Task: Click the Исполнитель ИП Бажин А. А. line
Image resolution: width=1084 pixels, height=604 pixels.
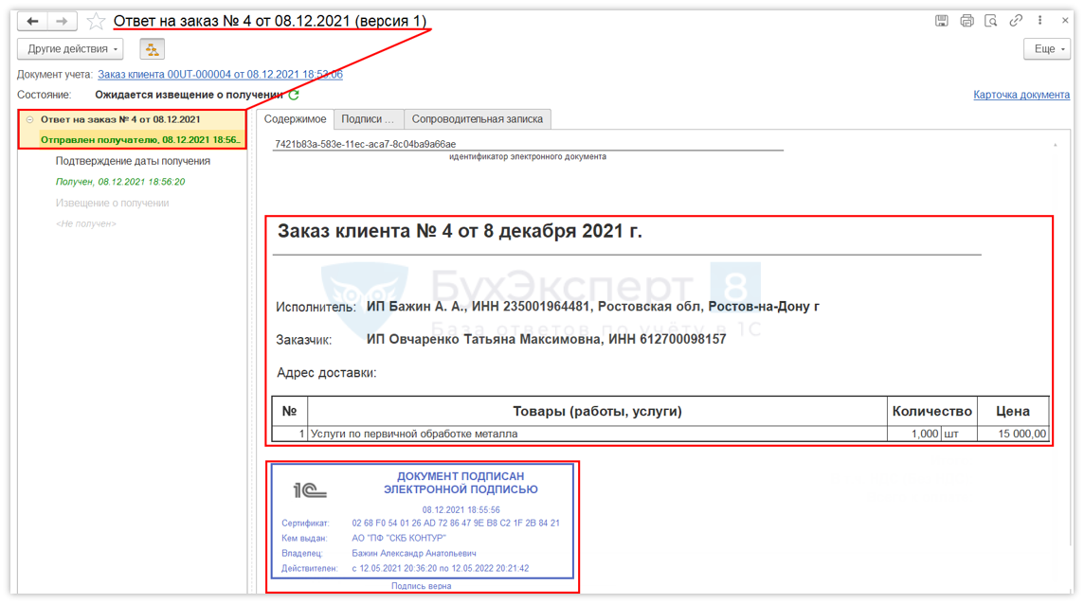Action: tap(548, 306)
